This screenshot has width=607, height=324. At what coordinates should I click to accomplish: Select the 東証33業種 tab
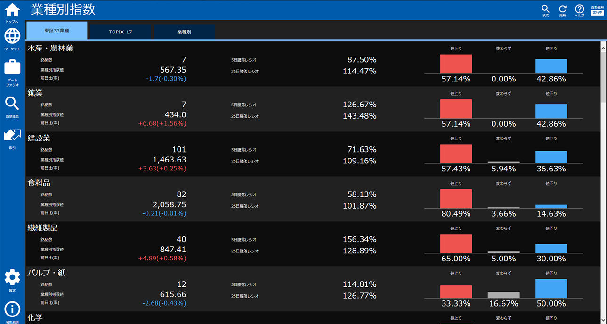pos(57,31)
